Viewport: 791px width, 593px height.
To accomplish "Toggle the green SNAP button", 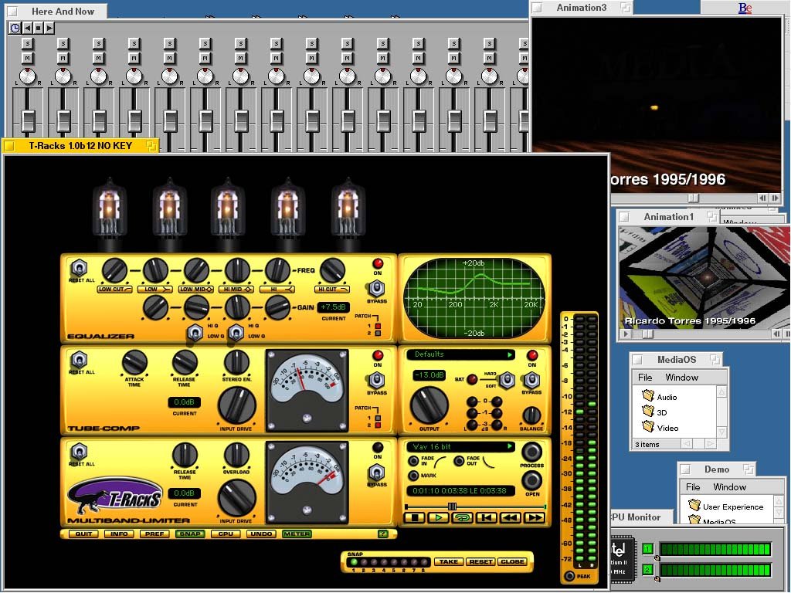I will click(x=190, y=534).
